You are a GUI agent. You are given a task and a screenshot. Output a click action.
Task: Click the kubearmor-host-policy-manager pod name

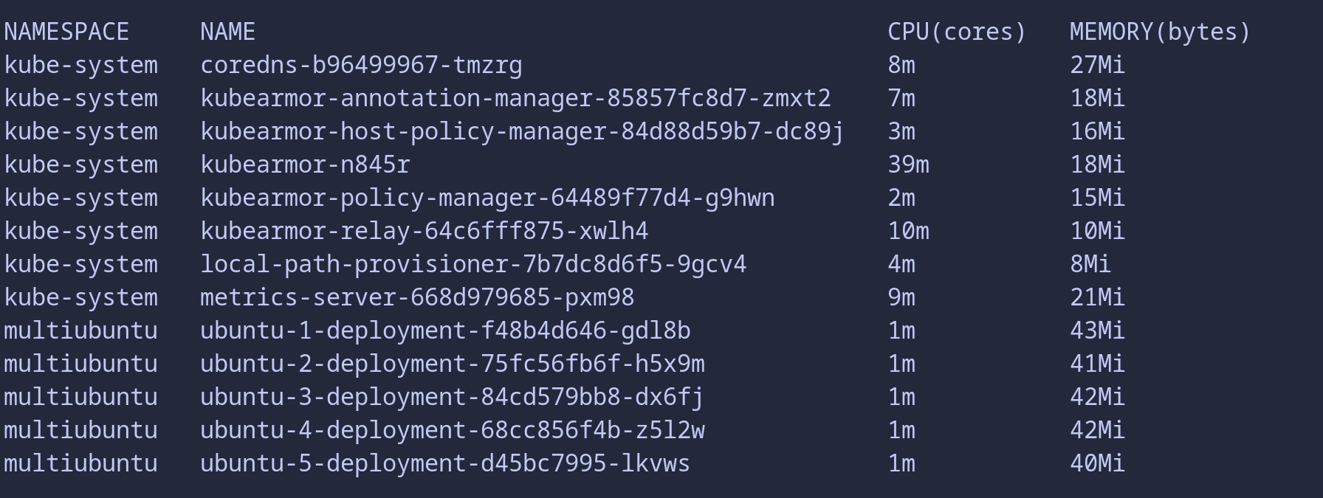(522, 131)
